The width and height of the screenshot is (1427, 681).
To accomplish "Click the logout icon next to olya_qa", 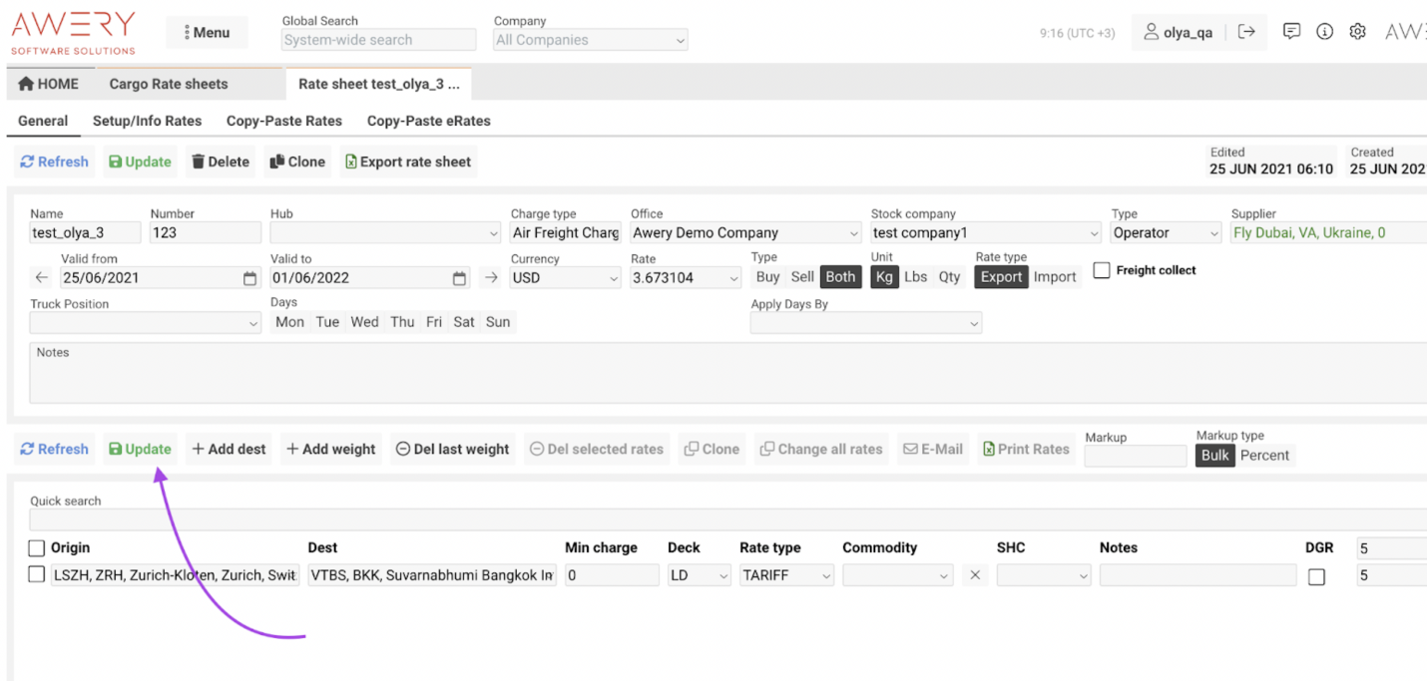I will point(1246,32).
